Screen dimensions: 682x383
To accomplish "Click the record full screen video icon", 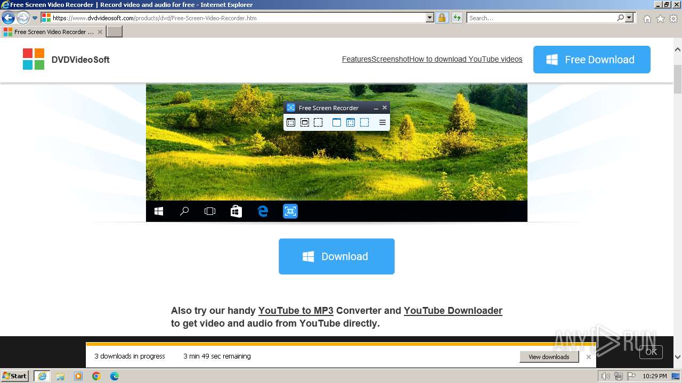I will [351, 122].
